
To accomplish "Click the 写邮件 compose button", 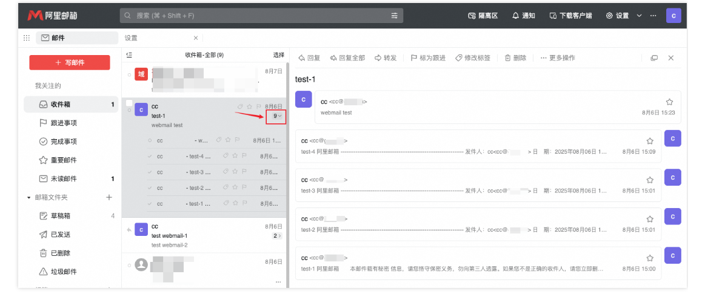I will pyautogui.click(x=70, y=62).
